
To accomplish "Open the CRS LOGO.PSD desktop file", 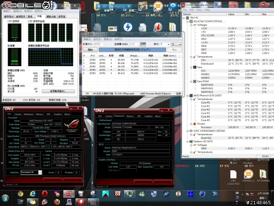I will (233, 177).
